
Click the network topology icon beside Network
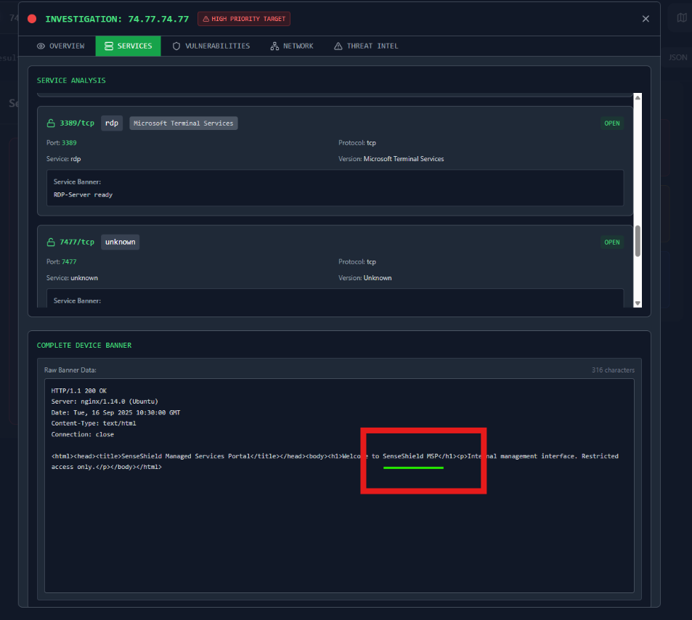[x=274, y=46]
